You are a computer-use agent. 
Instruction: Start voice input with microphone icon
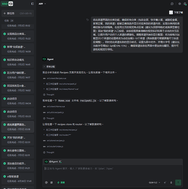pyautogui.click(x=171, y=183)
